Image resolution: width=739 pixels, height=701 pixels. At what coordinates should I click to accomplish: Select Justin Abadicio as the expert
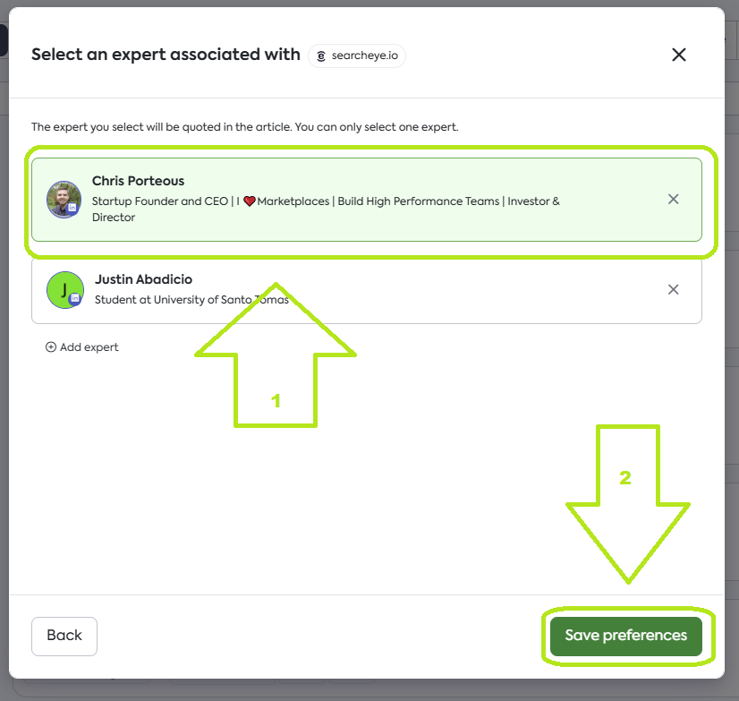click(143, 279)
